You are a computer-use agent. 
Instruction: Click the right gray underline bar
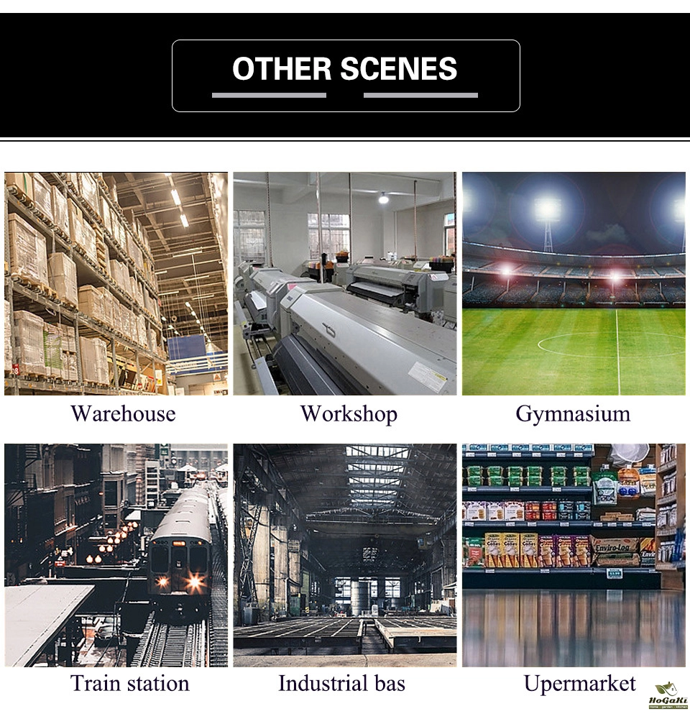(420, 96)
